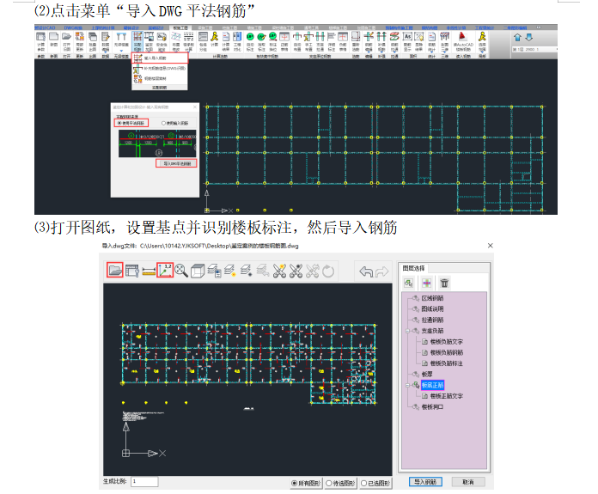Click the circular refresh arrow icon
This screenshot has width=598, height=494.
click(328, 271)
